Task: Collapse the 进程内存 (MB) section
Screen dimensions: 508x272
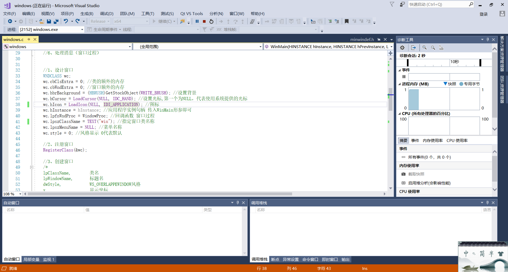Action: click(400, 84)
